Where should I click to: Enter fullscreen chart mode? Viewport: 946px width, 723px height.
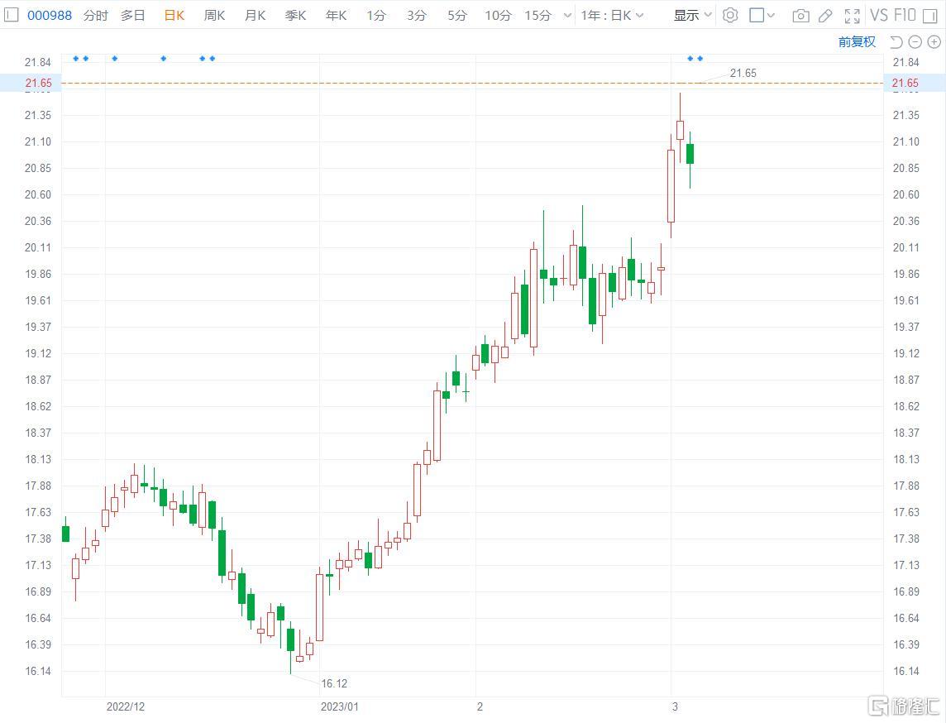coord(852,15)
